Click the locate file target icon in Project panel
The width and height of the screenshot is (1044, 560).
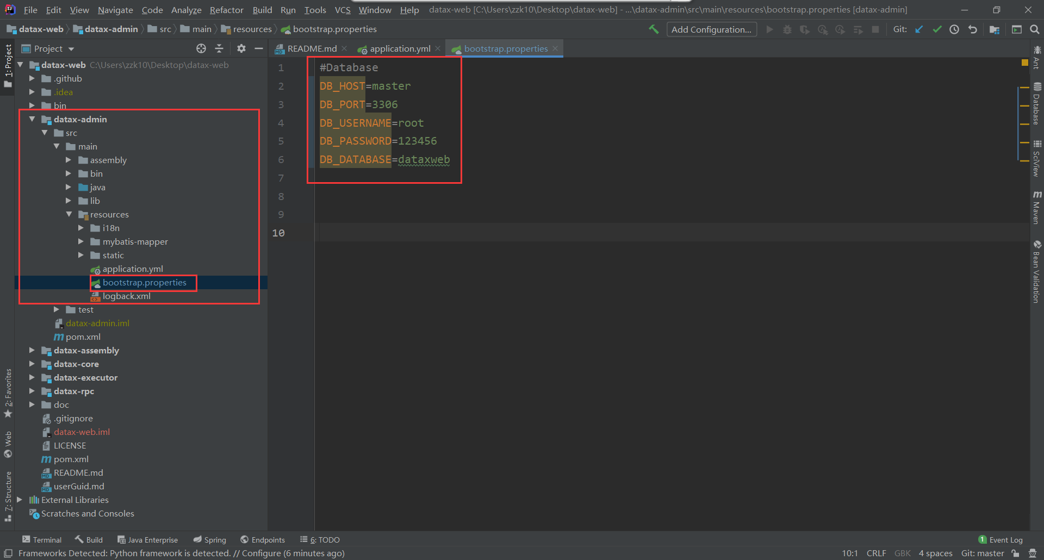tap(201, 48)
